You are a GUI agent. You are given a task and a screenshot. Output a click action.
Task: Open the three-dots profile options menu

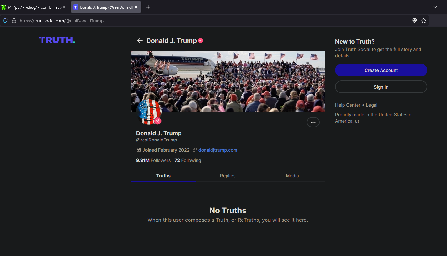point(313,122)
